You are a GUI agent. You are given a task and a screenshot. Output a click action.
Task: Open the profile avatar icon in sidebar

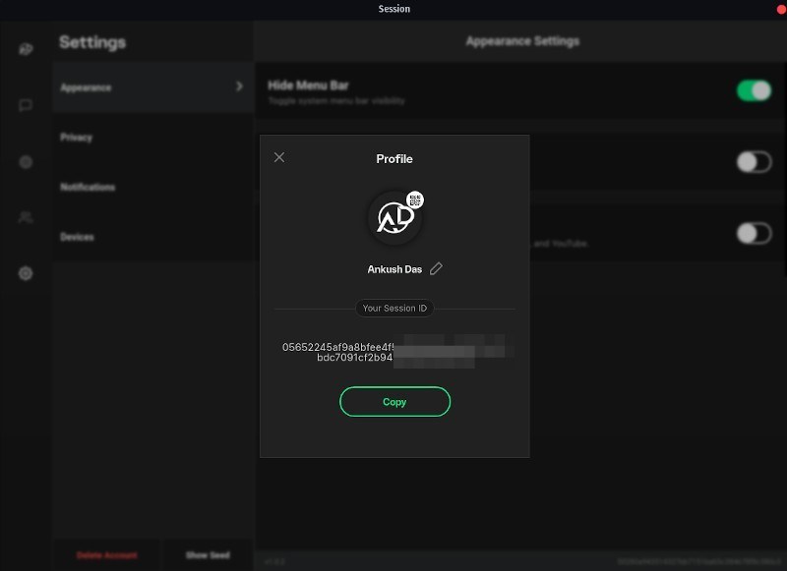tap(26, 48)
